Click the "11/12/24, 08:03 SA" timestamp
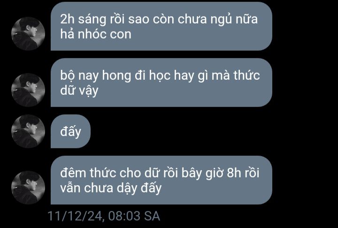The width and height of the screenshot is (338, 228). pyautogui.click(x=104, y=216)
